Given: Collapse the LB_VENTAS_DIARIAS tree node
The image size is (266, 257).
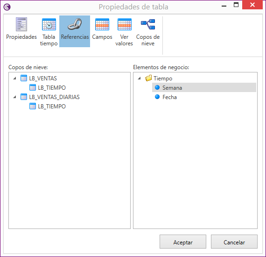Looking at the screenshot, I should click(15, 97).
